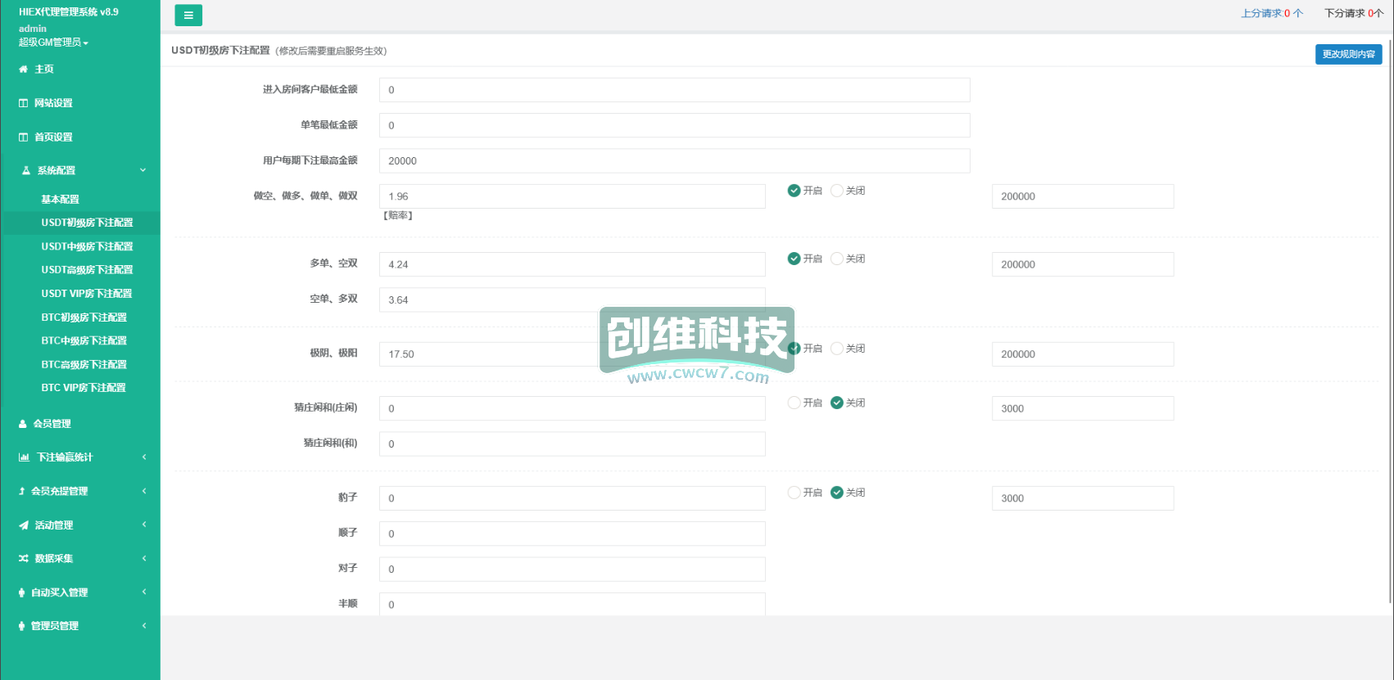Click the 用户每期下注最高金额 input field
The height and width of the screenshot is (680, 1394).
point(674,161)
